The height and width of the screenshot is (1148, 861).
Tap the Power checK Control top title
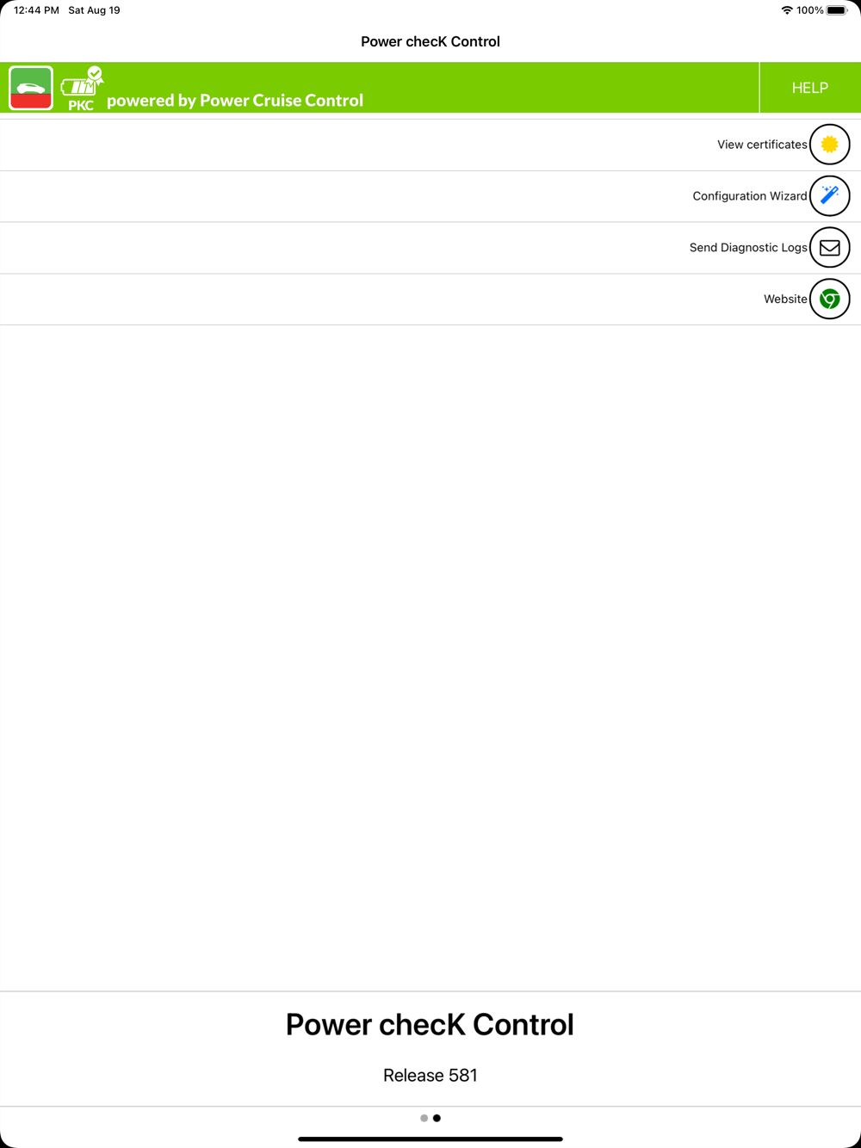430,41
